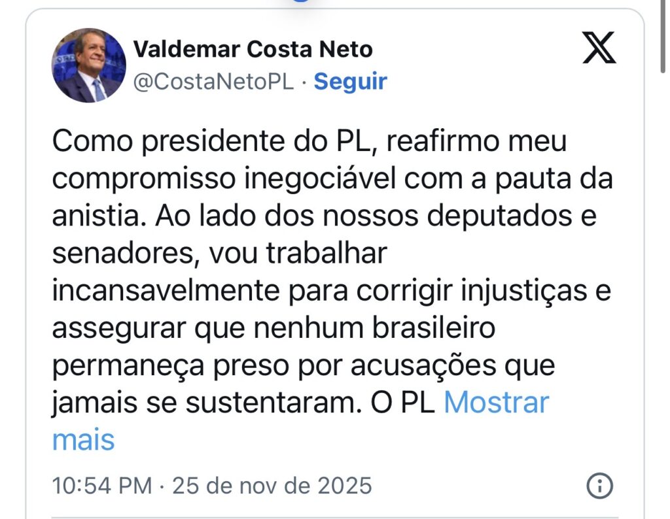The height and width of the screenshot is (519, 670).
Task: Click the X logo on the tweet
Action: click(599, 49)
